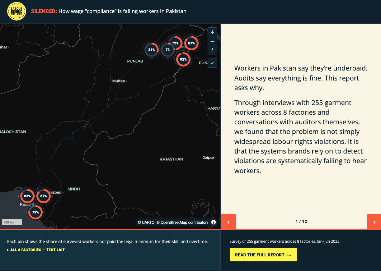Go to the next slide
Viewport: 381px width, 271px height.
[374, 222]
